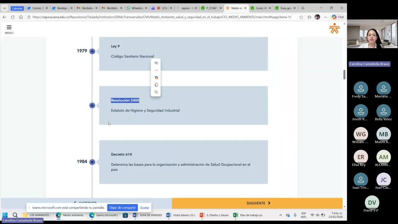The height and width of the screenshot is (224, 398).
Task: Click the address bar URL
Action: [162, 17]
